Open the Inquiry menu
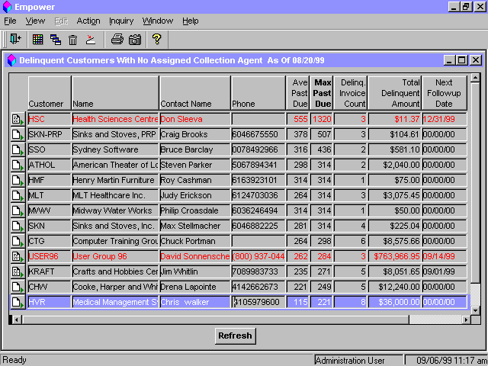This screenshot has width=488, height=366. click(x=121, y=21)
